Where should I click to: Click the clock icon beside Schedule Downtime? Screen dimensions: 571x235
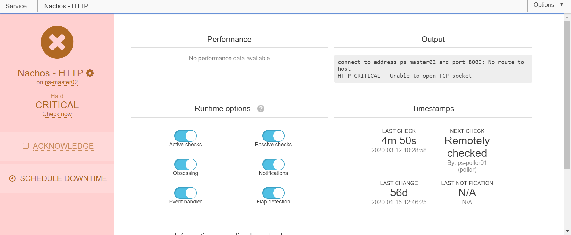click(12, 178)
